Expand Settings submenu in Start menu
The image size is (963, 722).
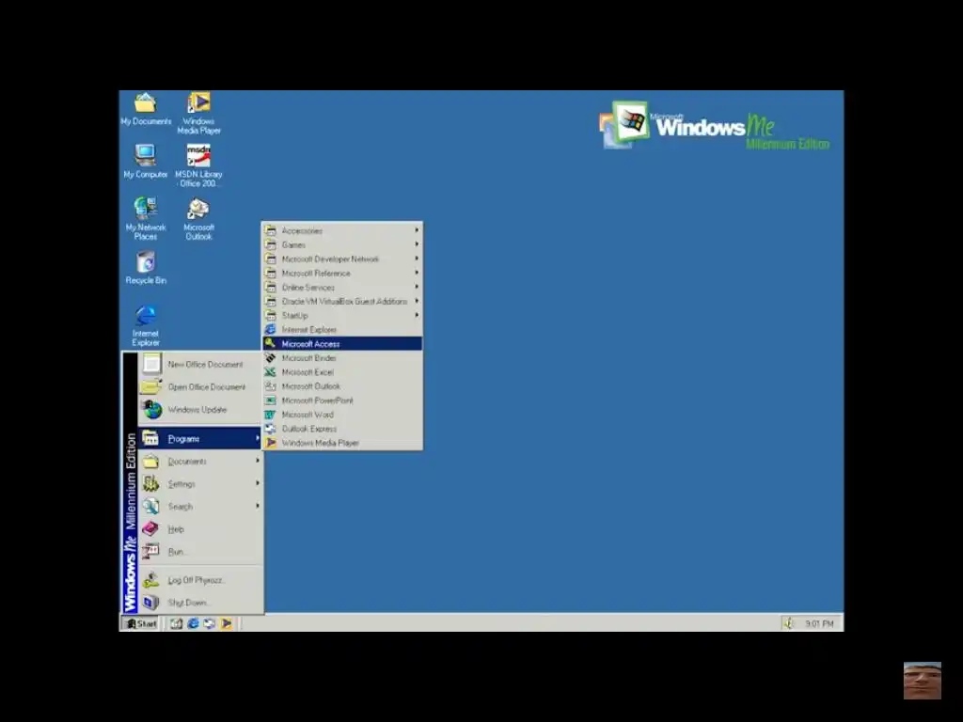point(201,484)
